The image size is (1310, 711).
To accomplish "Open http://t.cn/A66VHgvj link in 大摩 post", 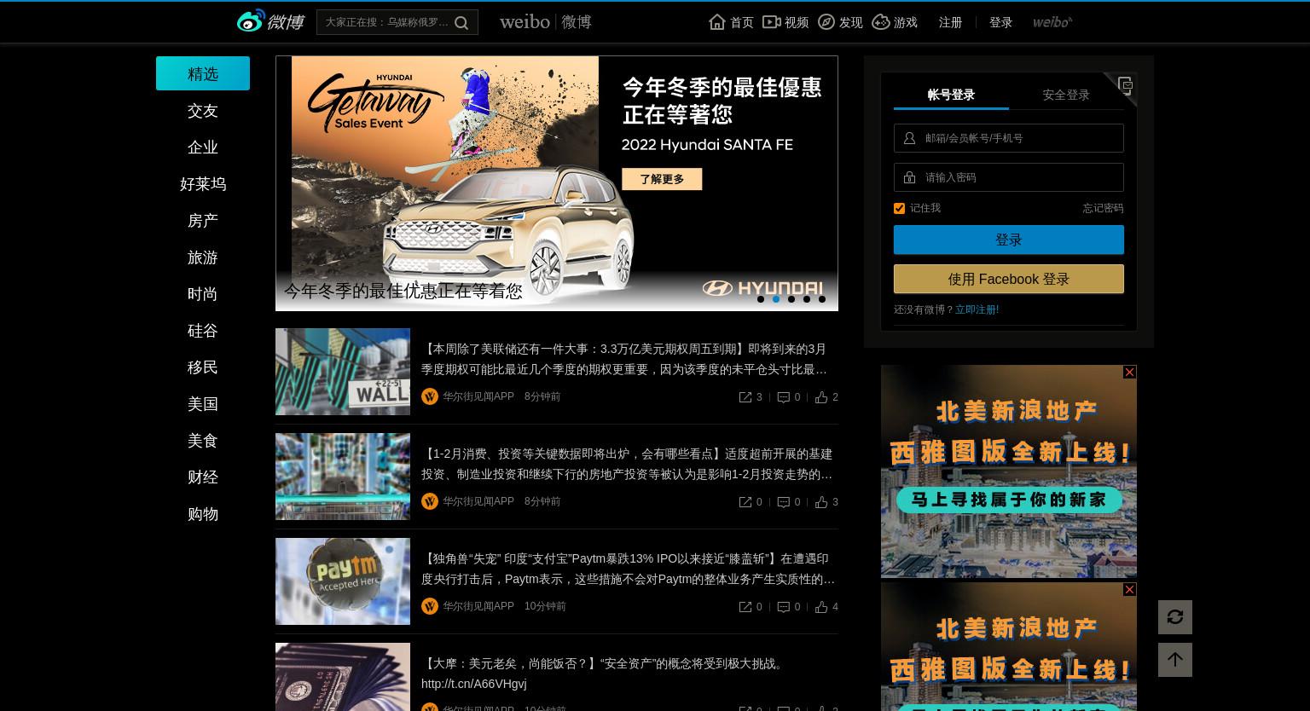I will pyautogui.click(x=474, y=684).
